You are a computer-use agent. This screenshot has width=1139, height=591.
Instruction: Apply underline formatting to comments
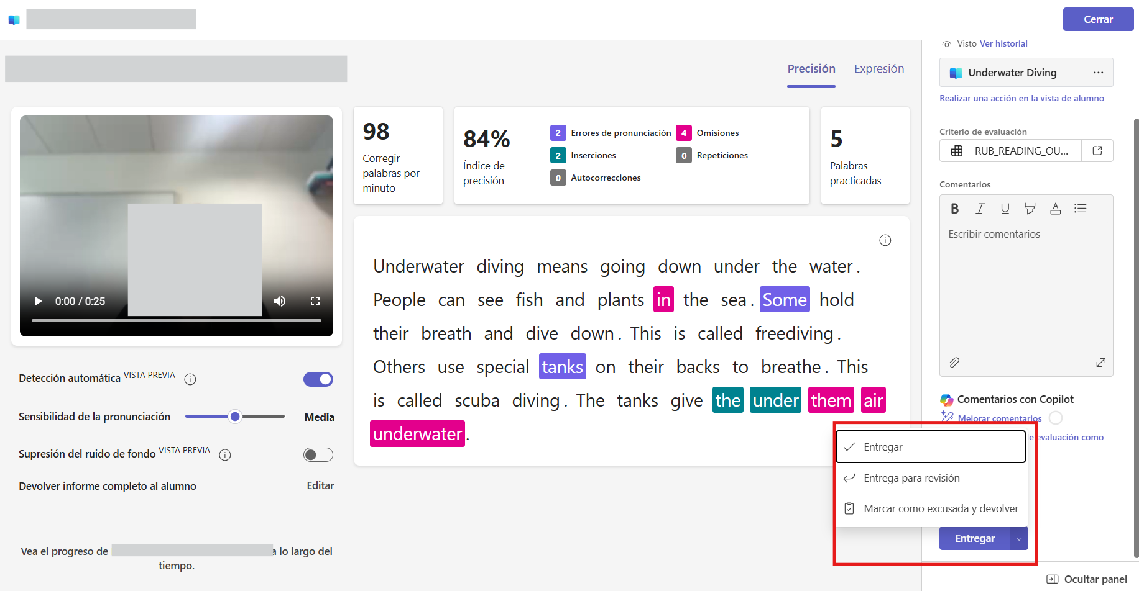tap(1005, 209)
